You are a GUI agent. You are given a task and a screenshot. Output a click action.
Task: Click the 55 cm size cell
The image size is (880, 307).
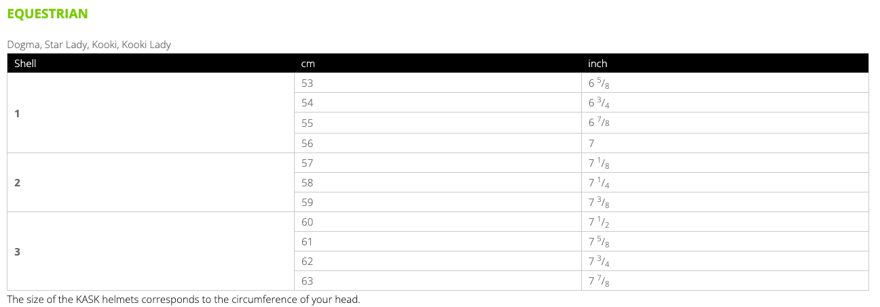coord(308,123)
